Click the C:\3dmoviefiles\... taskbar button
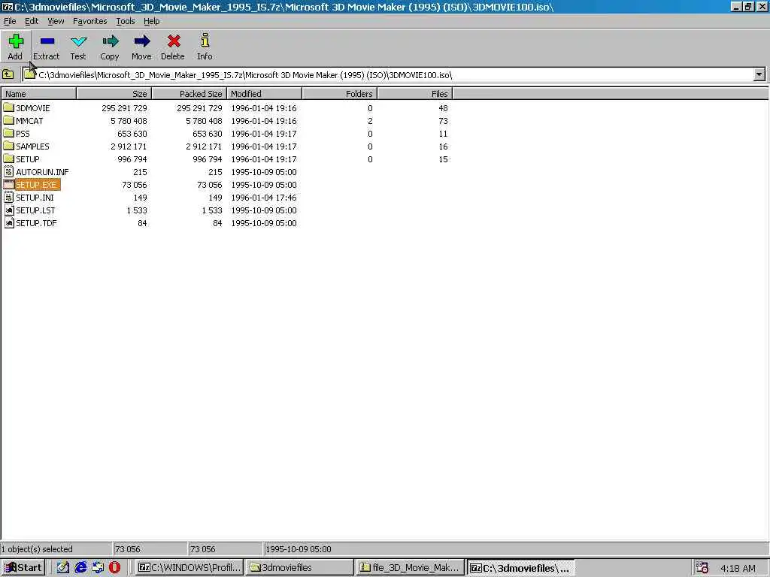Screen dimensions: 770x577 [520, 568]
